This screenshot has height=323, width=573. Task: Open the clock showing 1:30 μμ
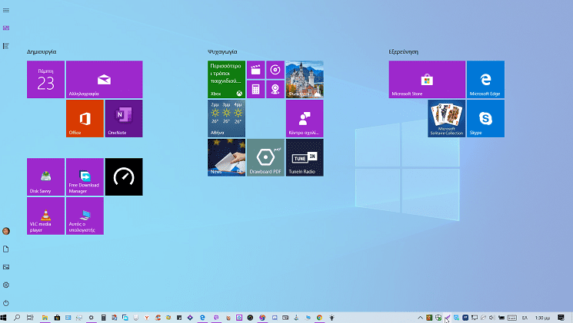click(x=543, y=318)
